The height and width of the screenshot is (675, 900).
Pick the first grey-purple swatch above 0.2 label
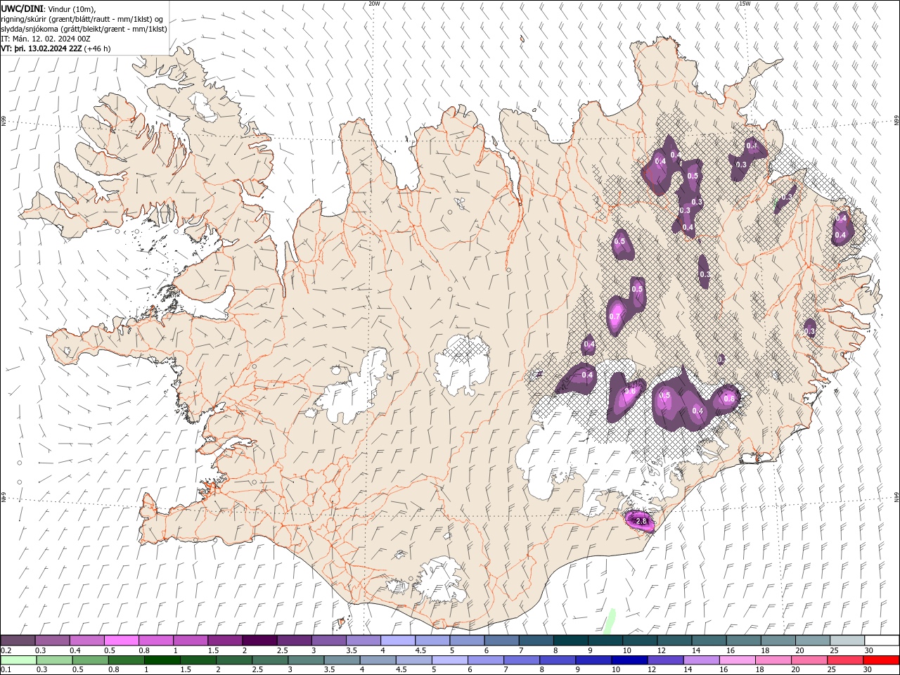pyautogui.click(x=18, y=641)
